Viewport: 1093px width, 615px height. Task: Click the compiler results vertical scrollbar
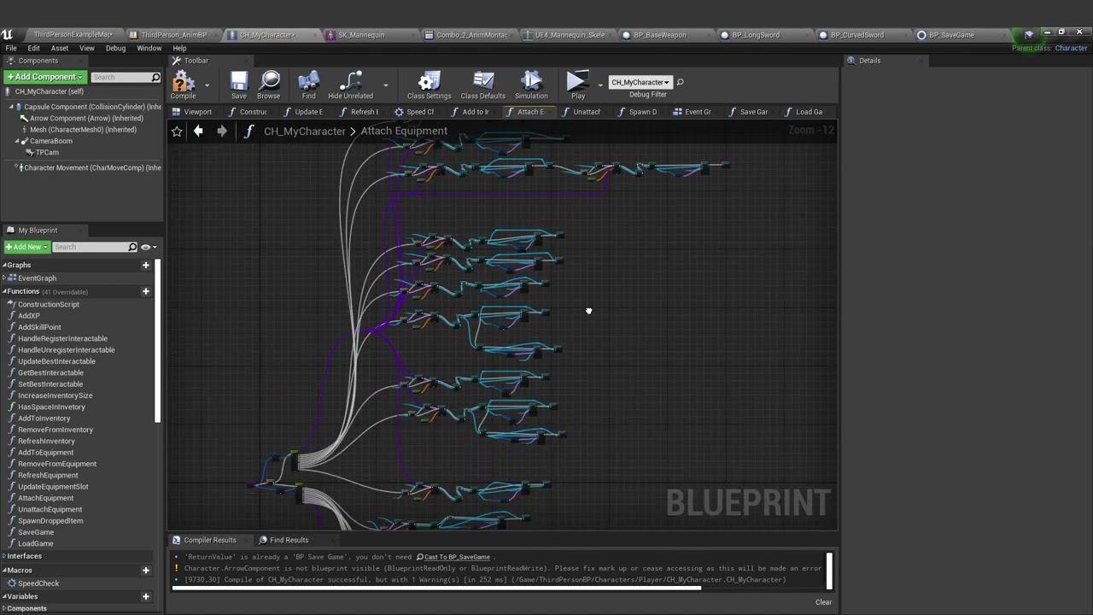point(828,571)
